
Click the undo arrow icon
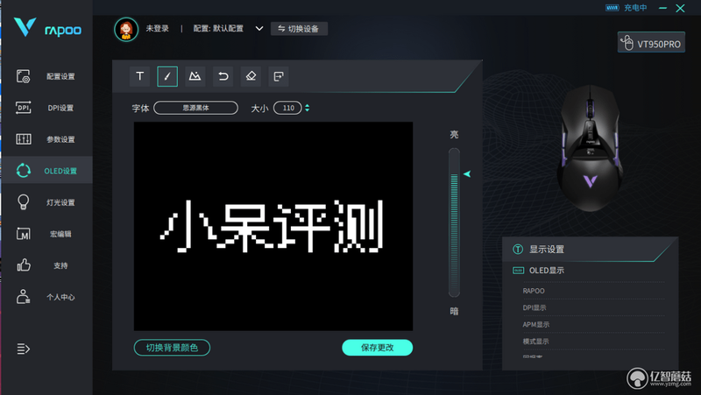[x=223, y=76]
